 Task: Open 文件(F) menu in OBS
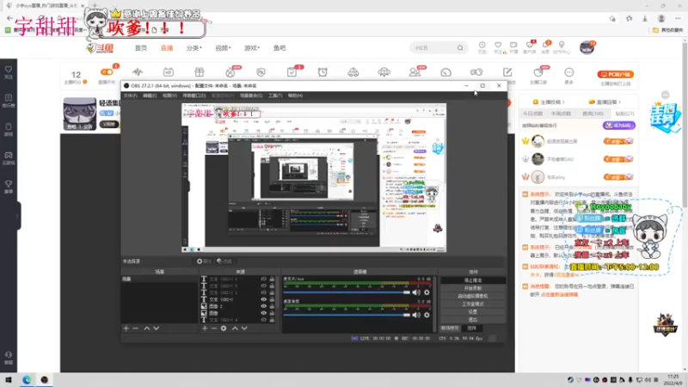click(130, 95)
